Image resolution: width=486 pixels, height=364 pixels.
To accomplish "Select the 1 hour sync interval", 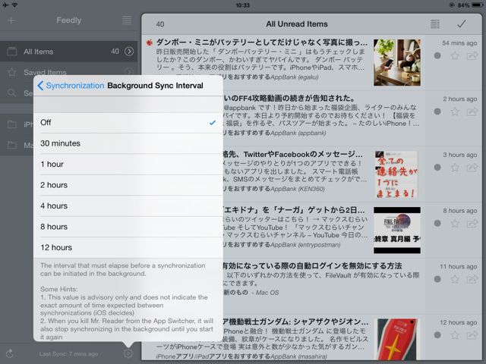I will pos(128,165).
